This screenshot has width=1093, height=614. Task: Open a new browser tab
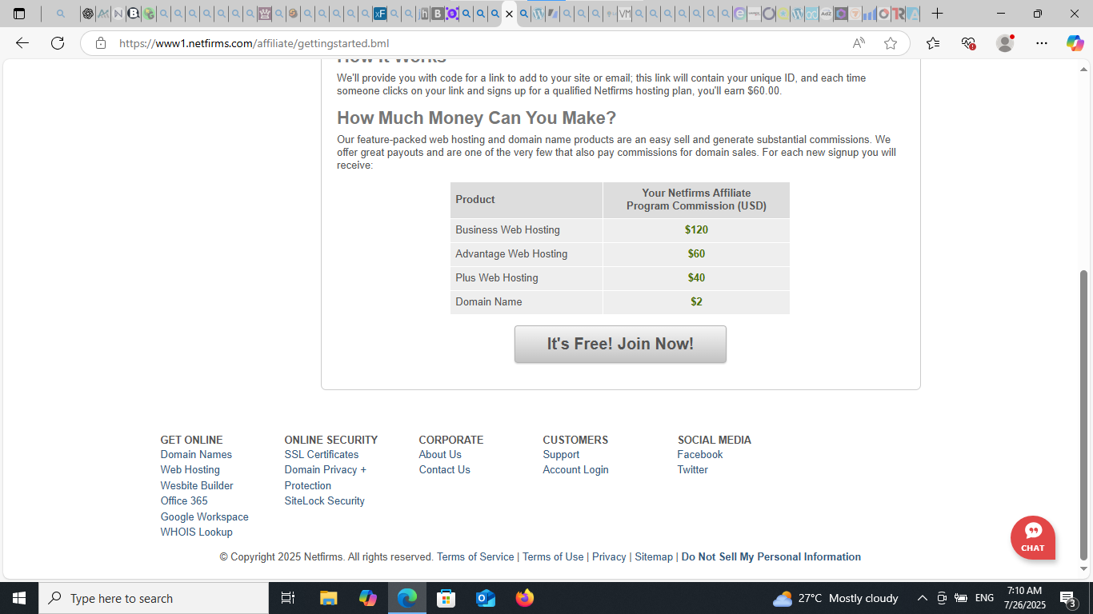coord(937,14)
